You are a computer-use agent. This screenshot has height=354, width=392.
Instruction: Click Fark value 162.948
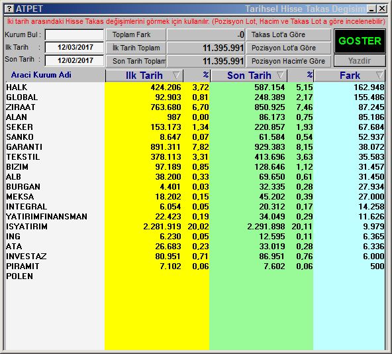tap(369, 88)
